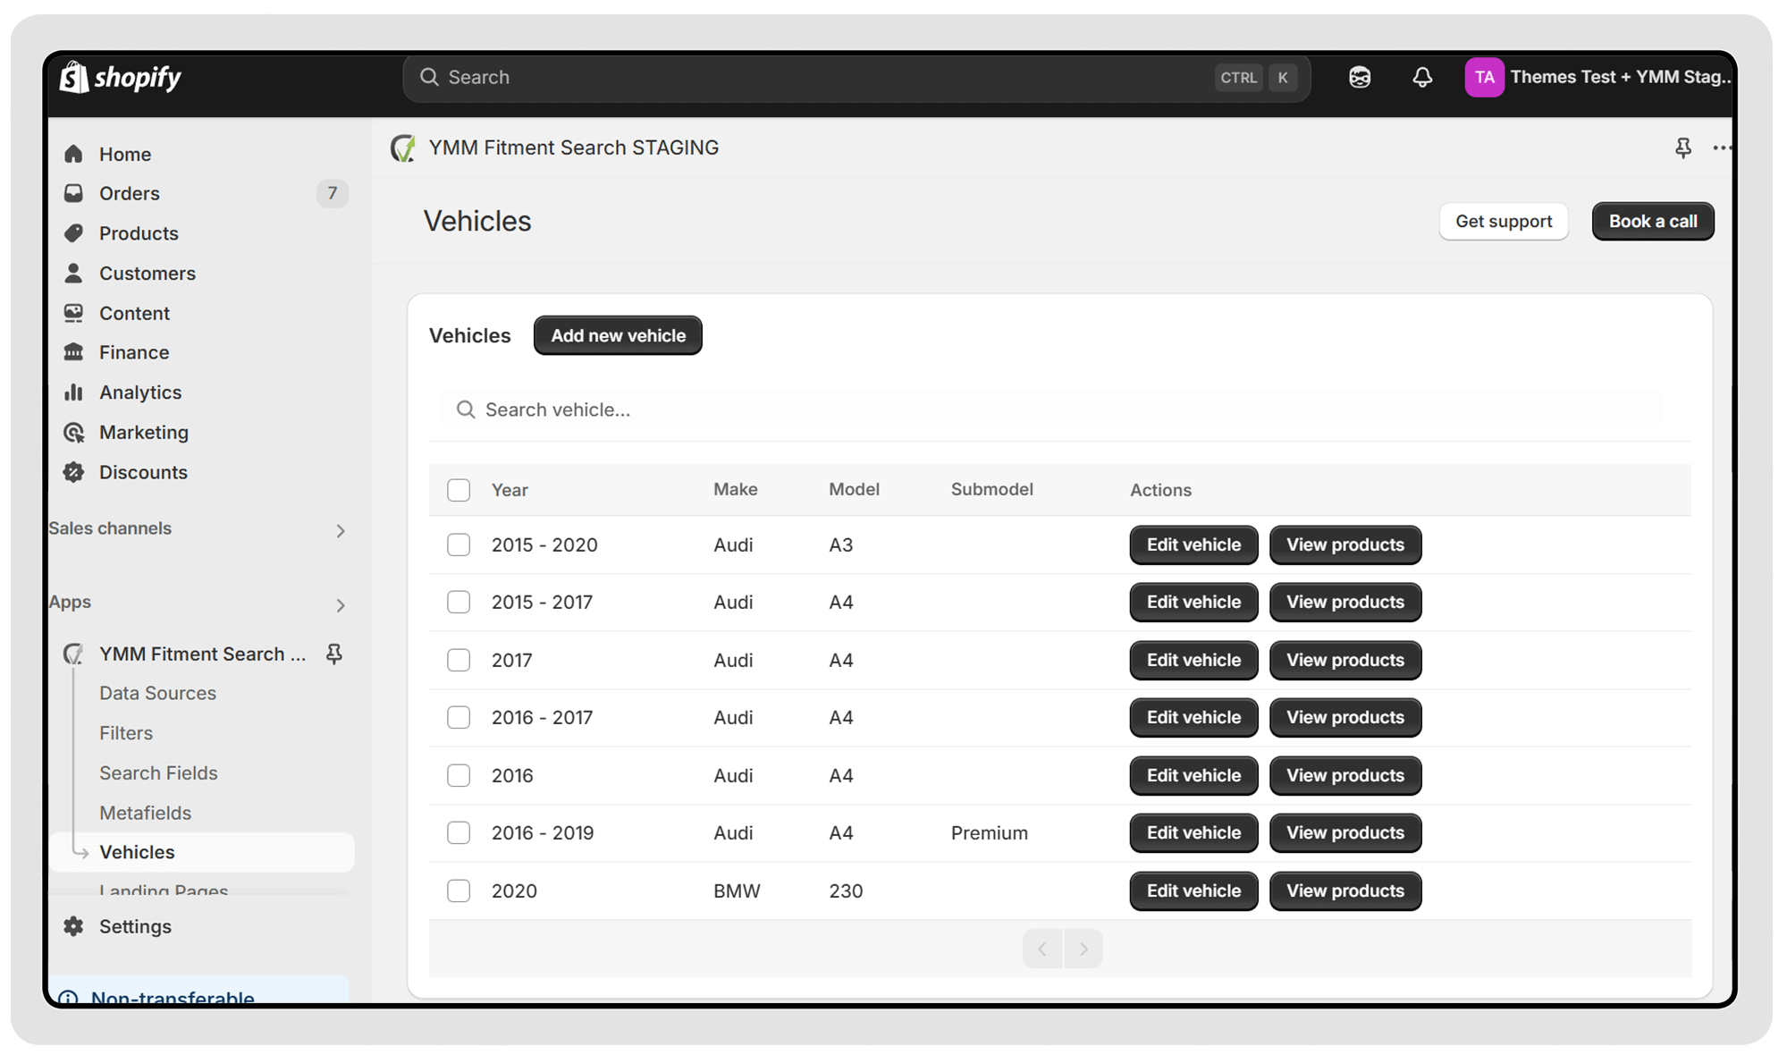View products for 2017 Audi A4

[1345, 660]
